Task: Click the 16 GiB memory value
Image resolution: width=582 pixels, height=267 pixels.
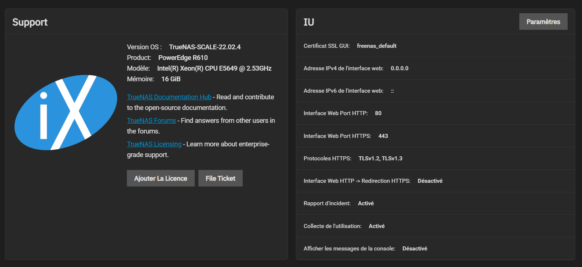Action: [171, 79]
